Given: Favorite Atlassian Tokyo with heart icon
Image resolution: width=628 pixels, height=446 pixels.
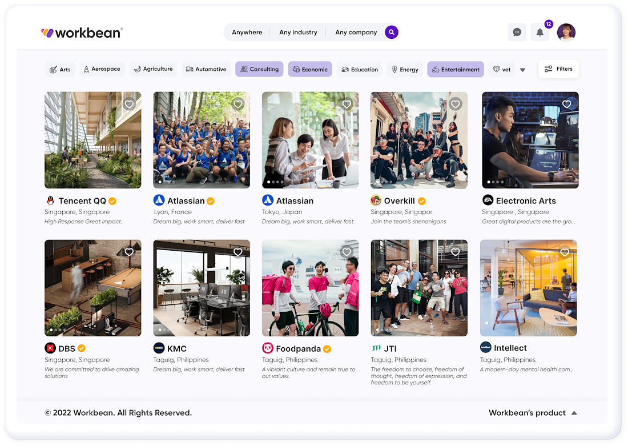Looking at the screenshot, I should (x=347, y=104).
